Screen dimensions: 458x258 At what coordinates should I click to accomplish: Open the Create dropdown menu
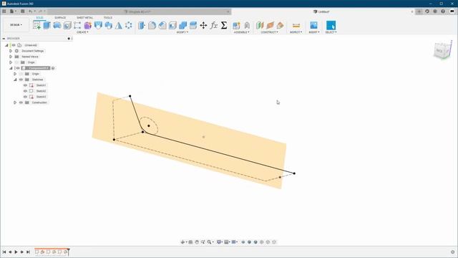82,32
